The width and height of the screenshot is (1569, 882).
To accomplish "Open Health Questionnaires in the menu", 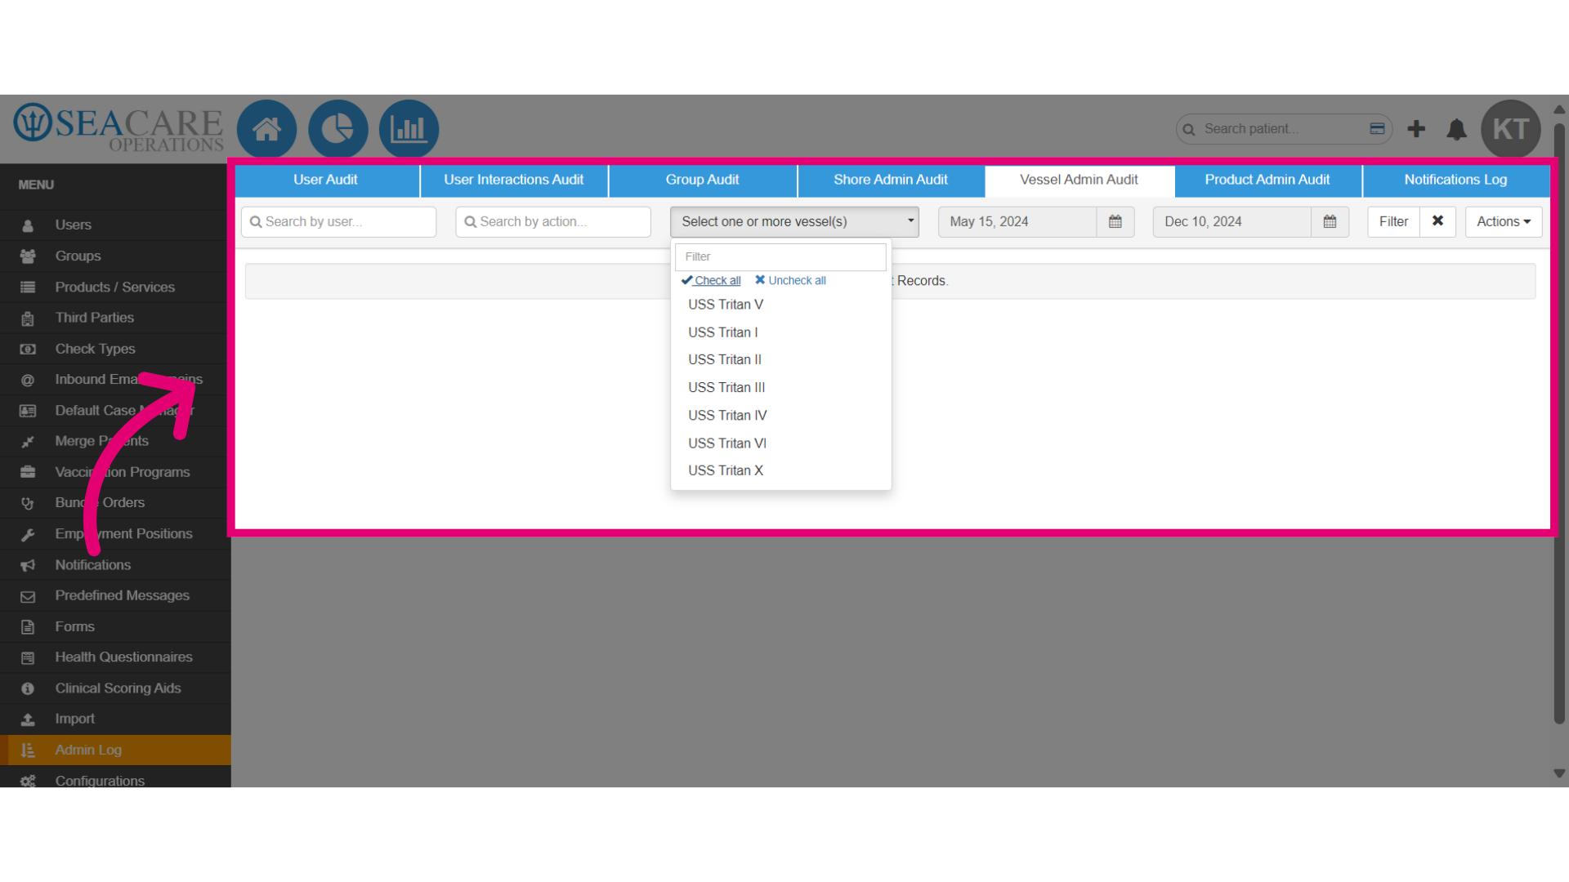I will [115, 657].
